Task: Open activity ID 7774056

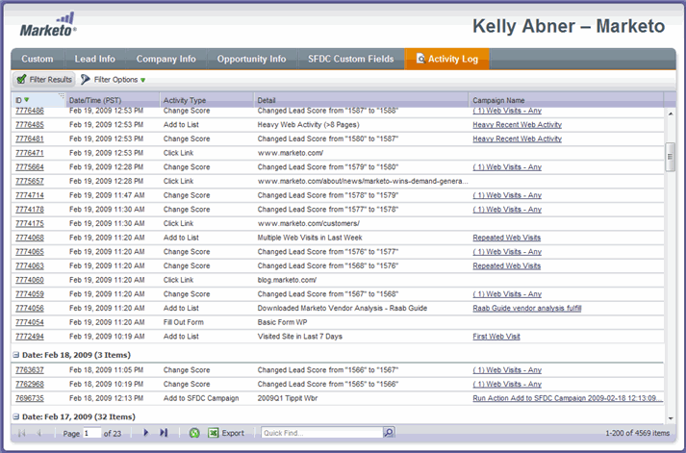Action: (30, 309)
